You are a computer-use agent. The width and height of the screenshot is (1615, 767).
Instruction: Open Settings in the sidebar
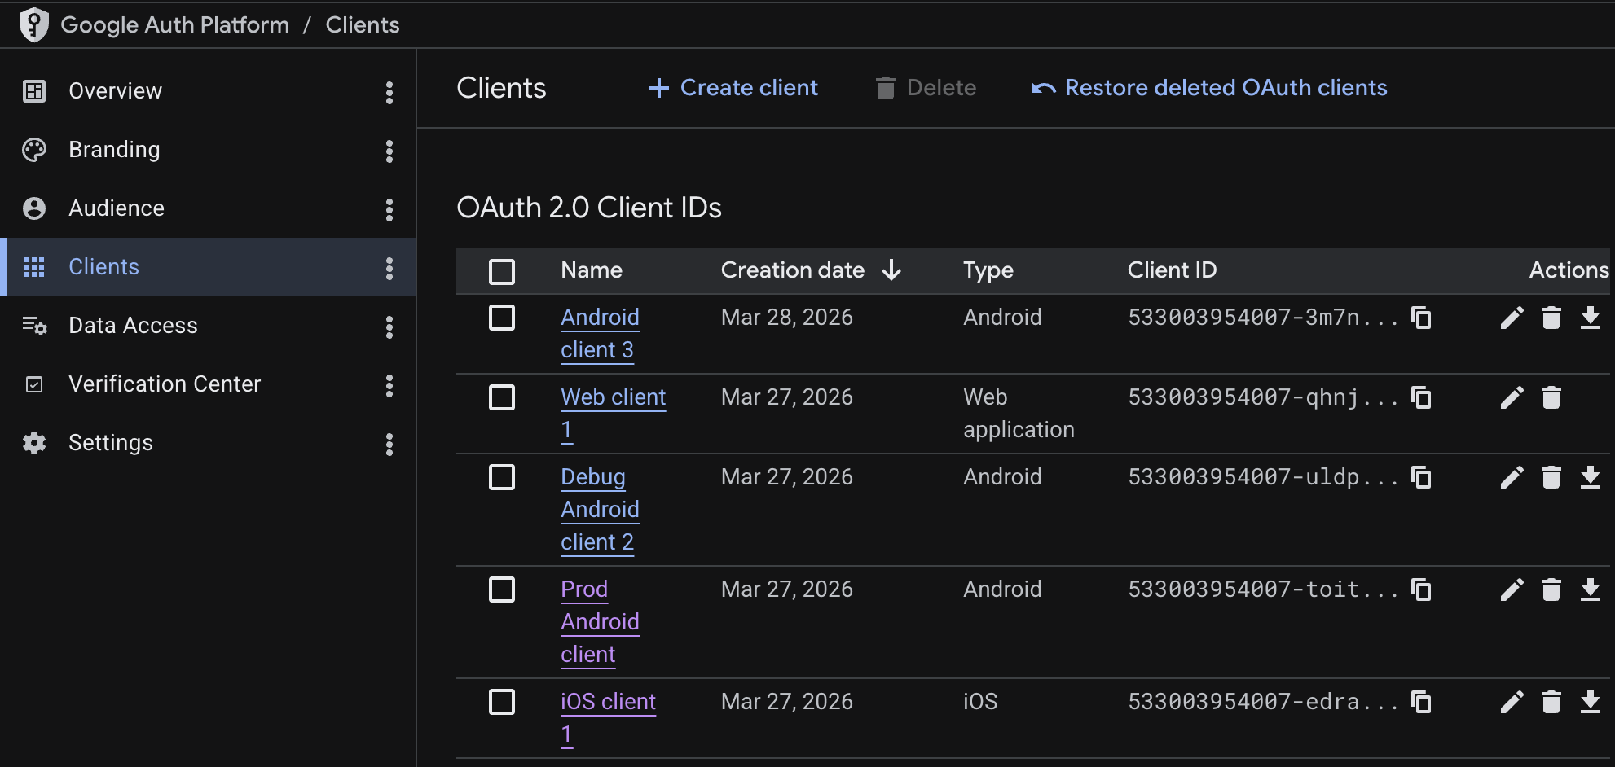(208, 443)
